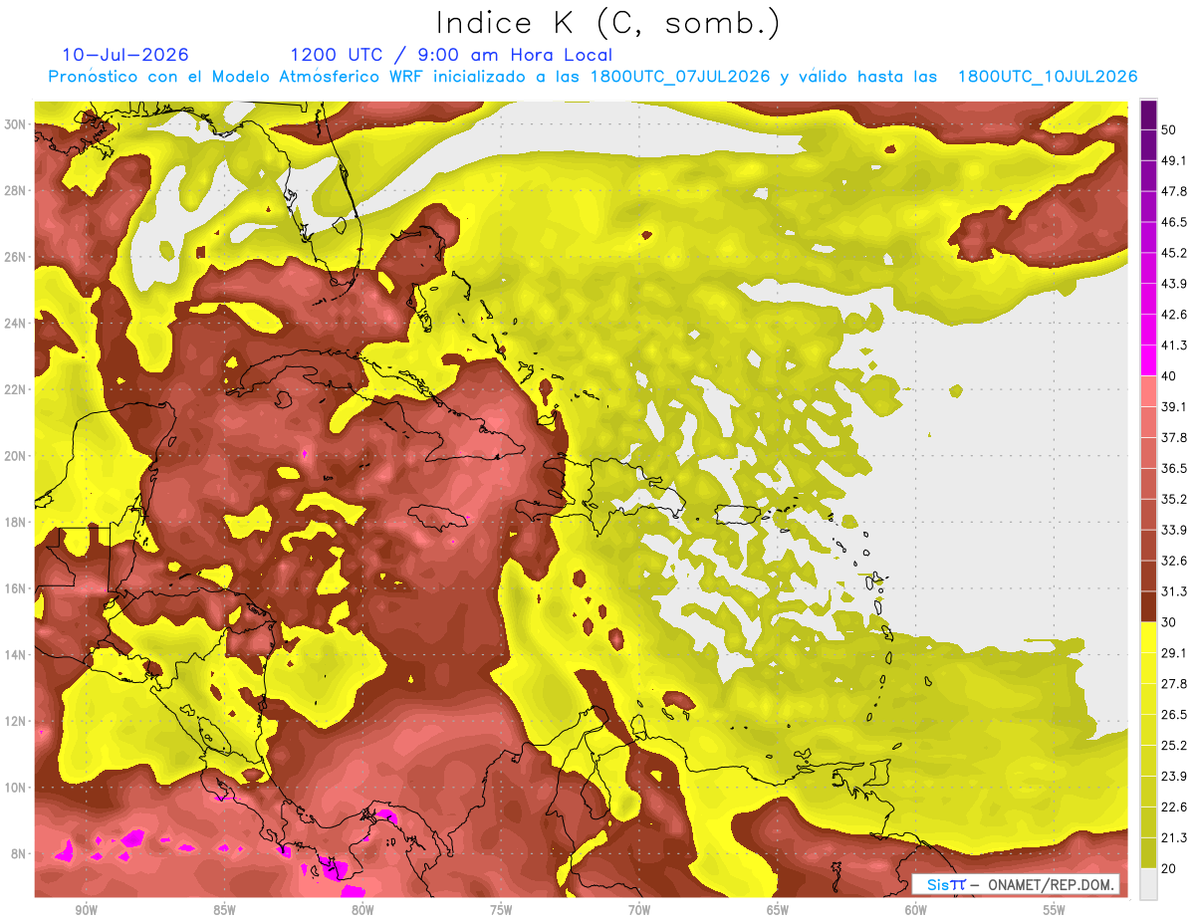Click the latitude axis label "24N"
1195x923 pixels.
point(16,324)
